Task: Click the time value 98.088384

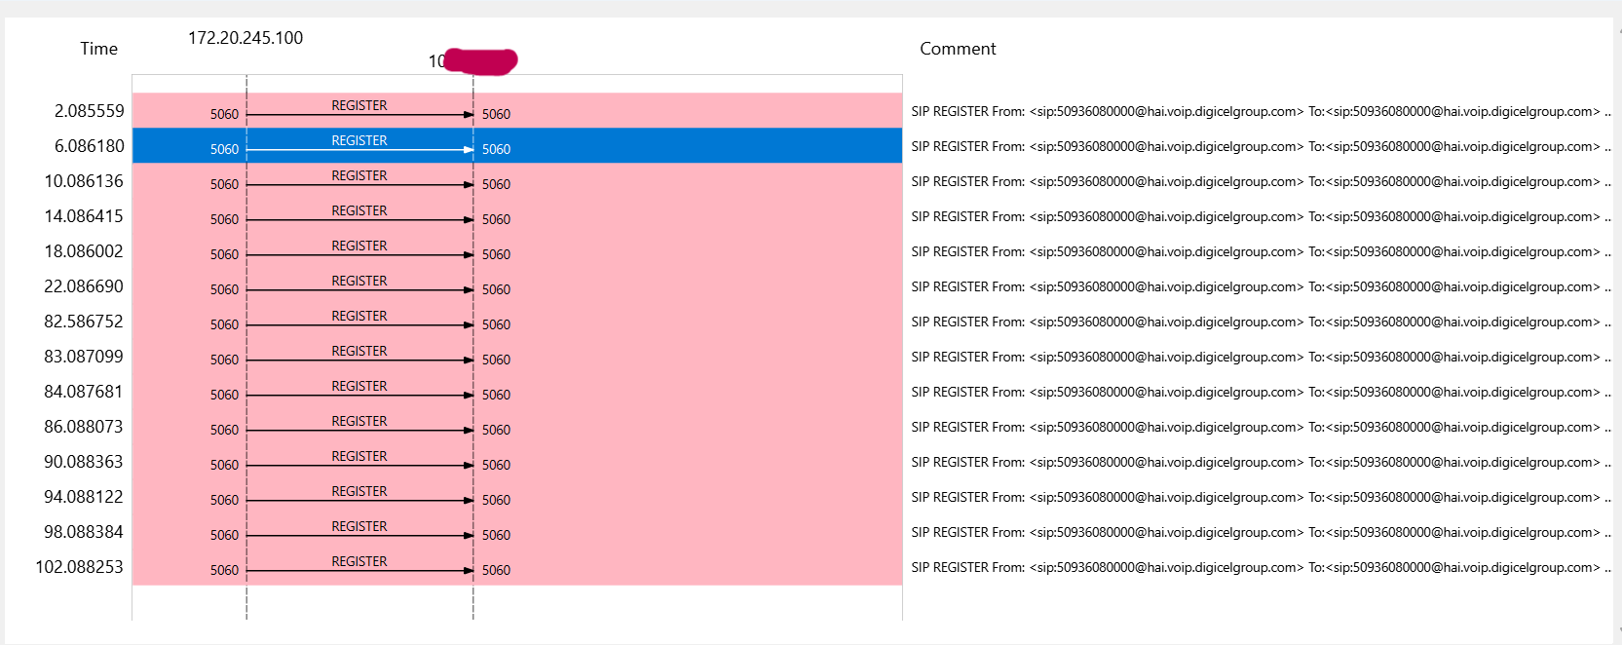Action: tap(84, 532)
